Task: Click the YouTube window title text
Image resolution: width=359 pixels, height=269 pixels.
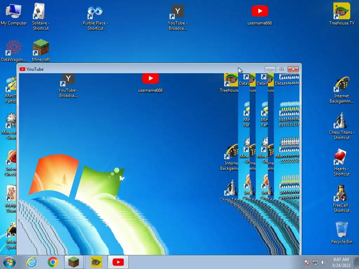Action: (x=35, y=69)
